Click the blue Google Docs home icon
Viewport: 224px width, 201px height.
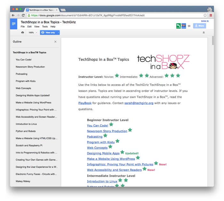tap(13, 24)
